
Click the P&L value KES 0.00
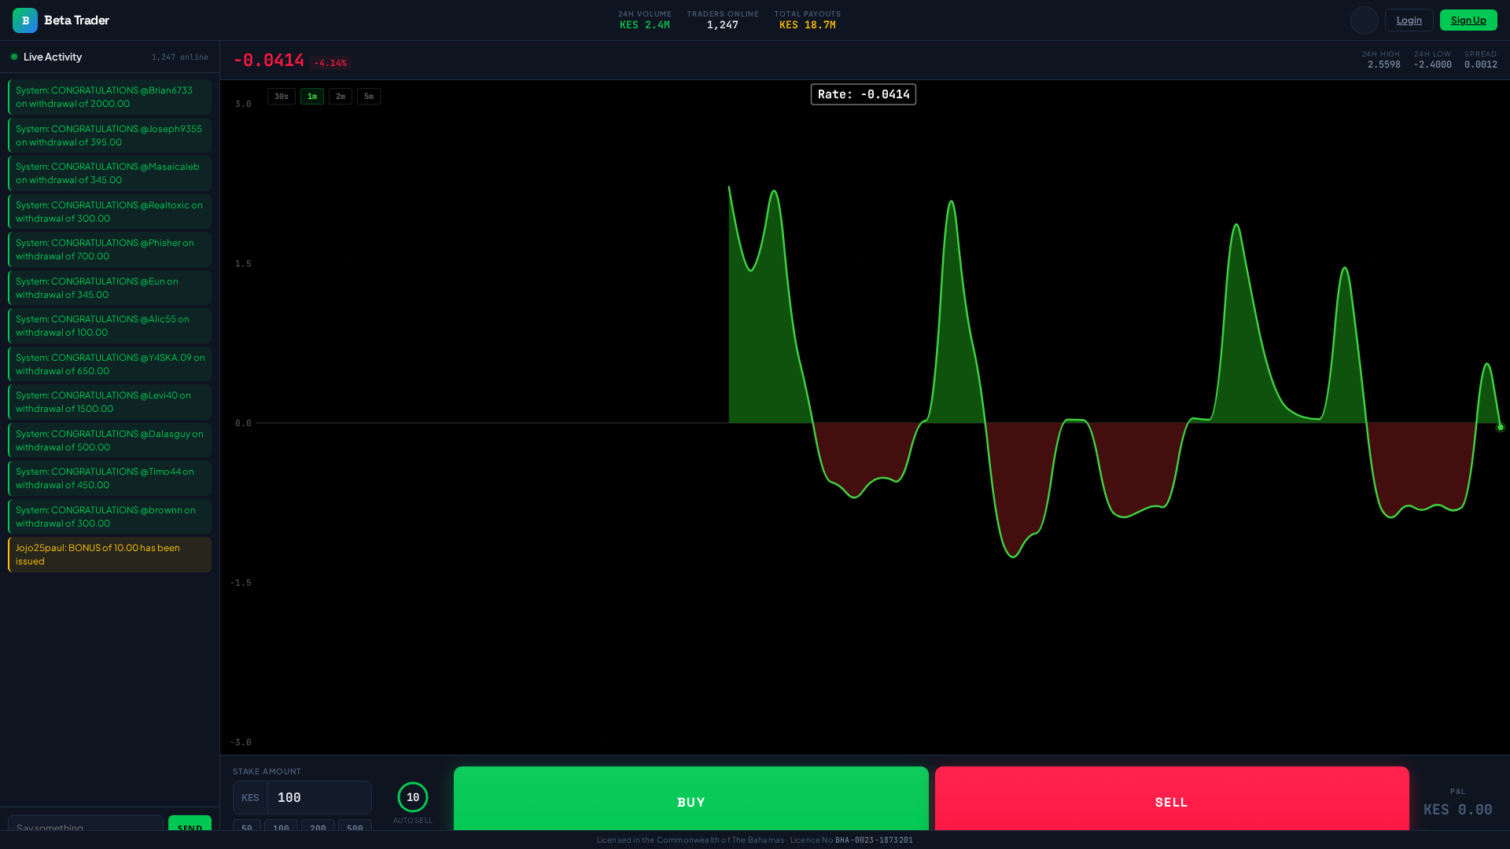1457,810
